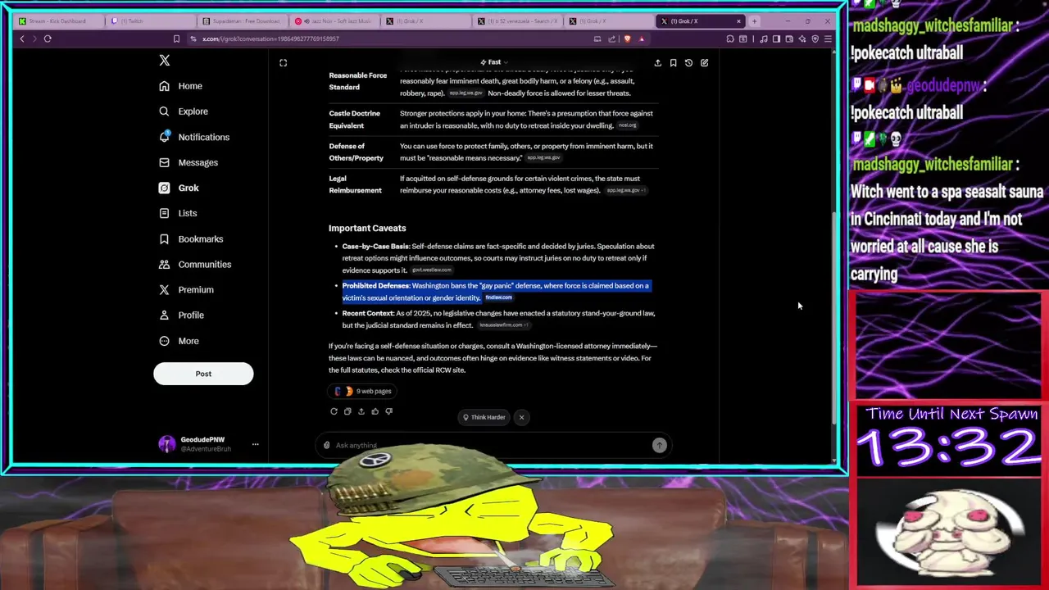The image size is (1049, 590).
Task: Open a new browser tab
Action: point(754,21)
